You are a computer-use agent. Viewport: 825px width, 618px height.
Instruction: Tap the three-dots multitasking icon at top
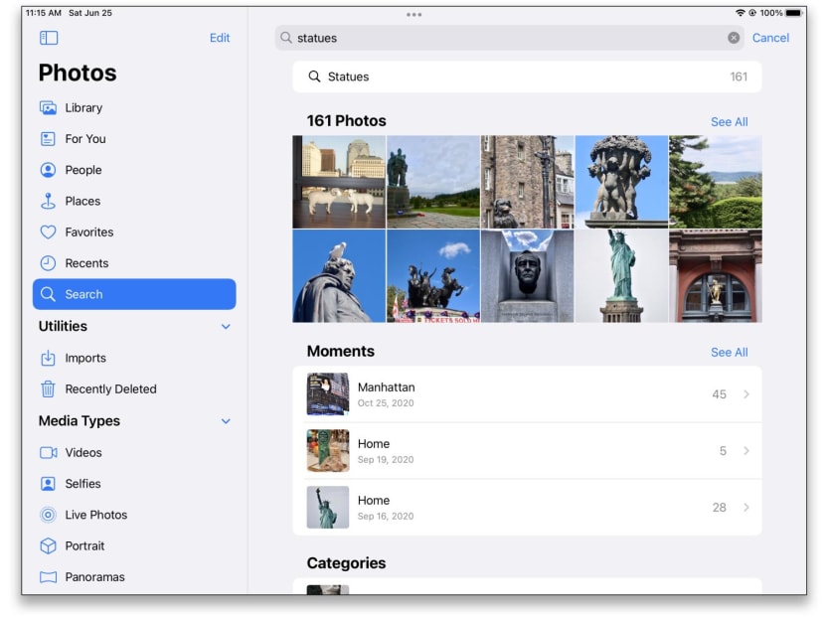414,15
